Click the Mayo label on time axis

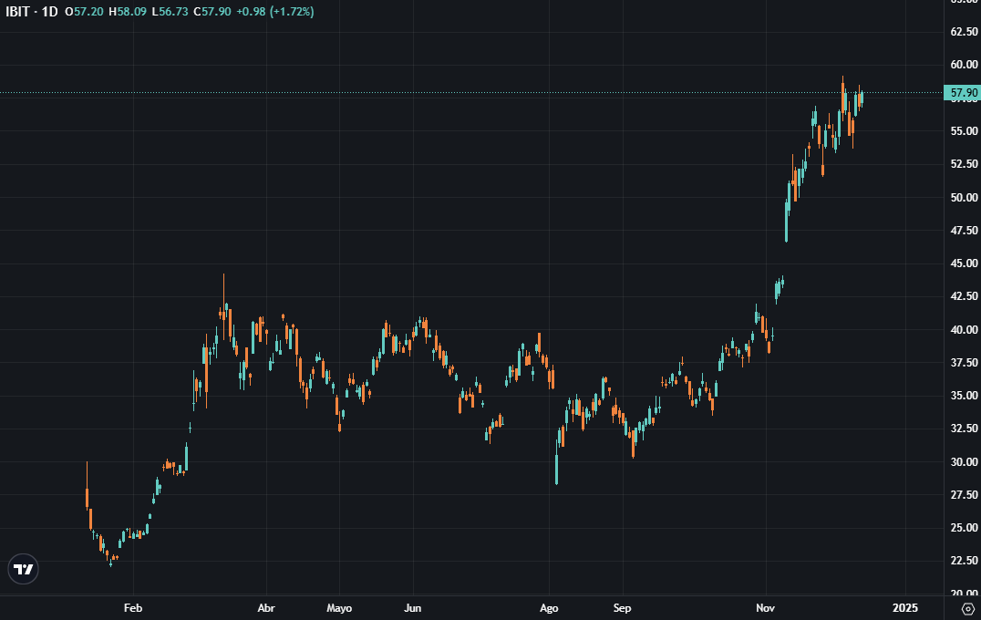(339, 607)
